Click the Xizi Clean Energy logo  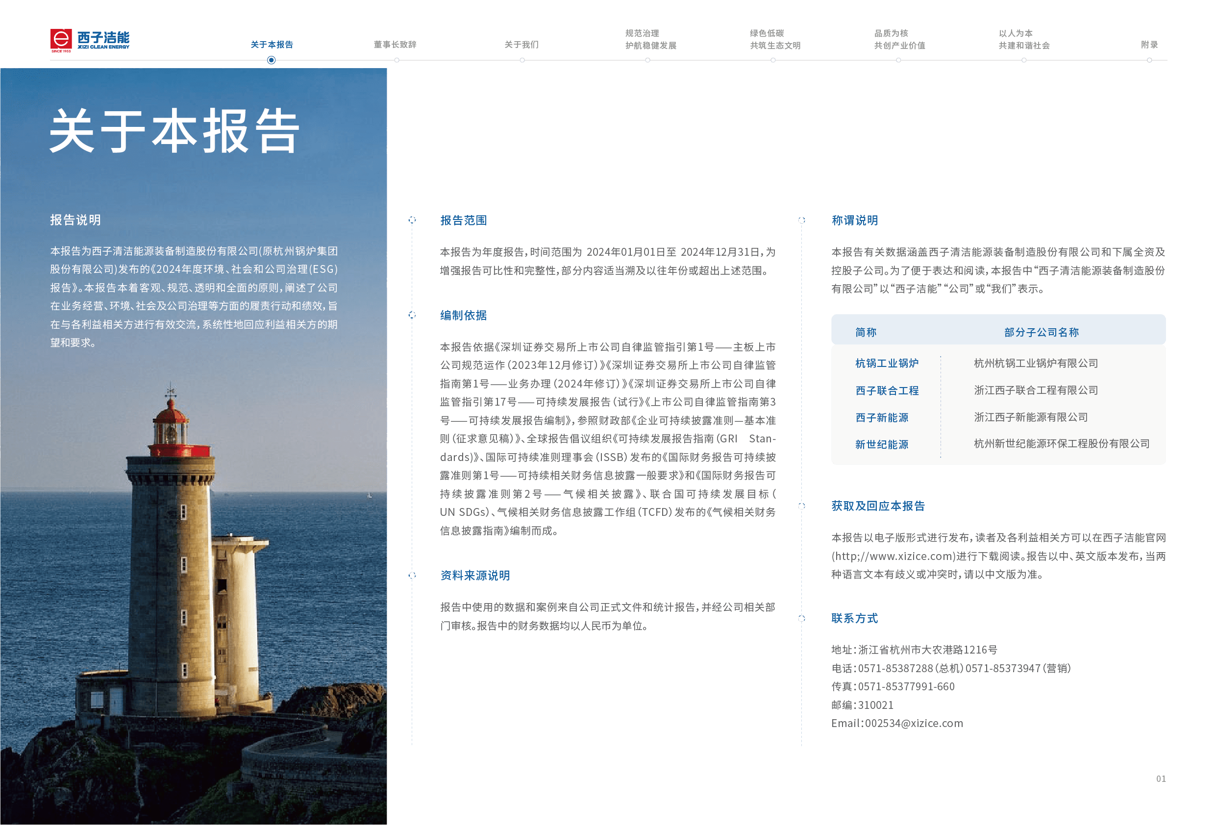[90, 40]
